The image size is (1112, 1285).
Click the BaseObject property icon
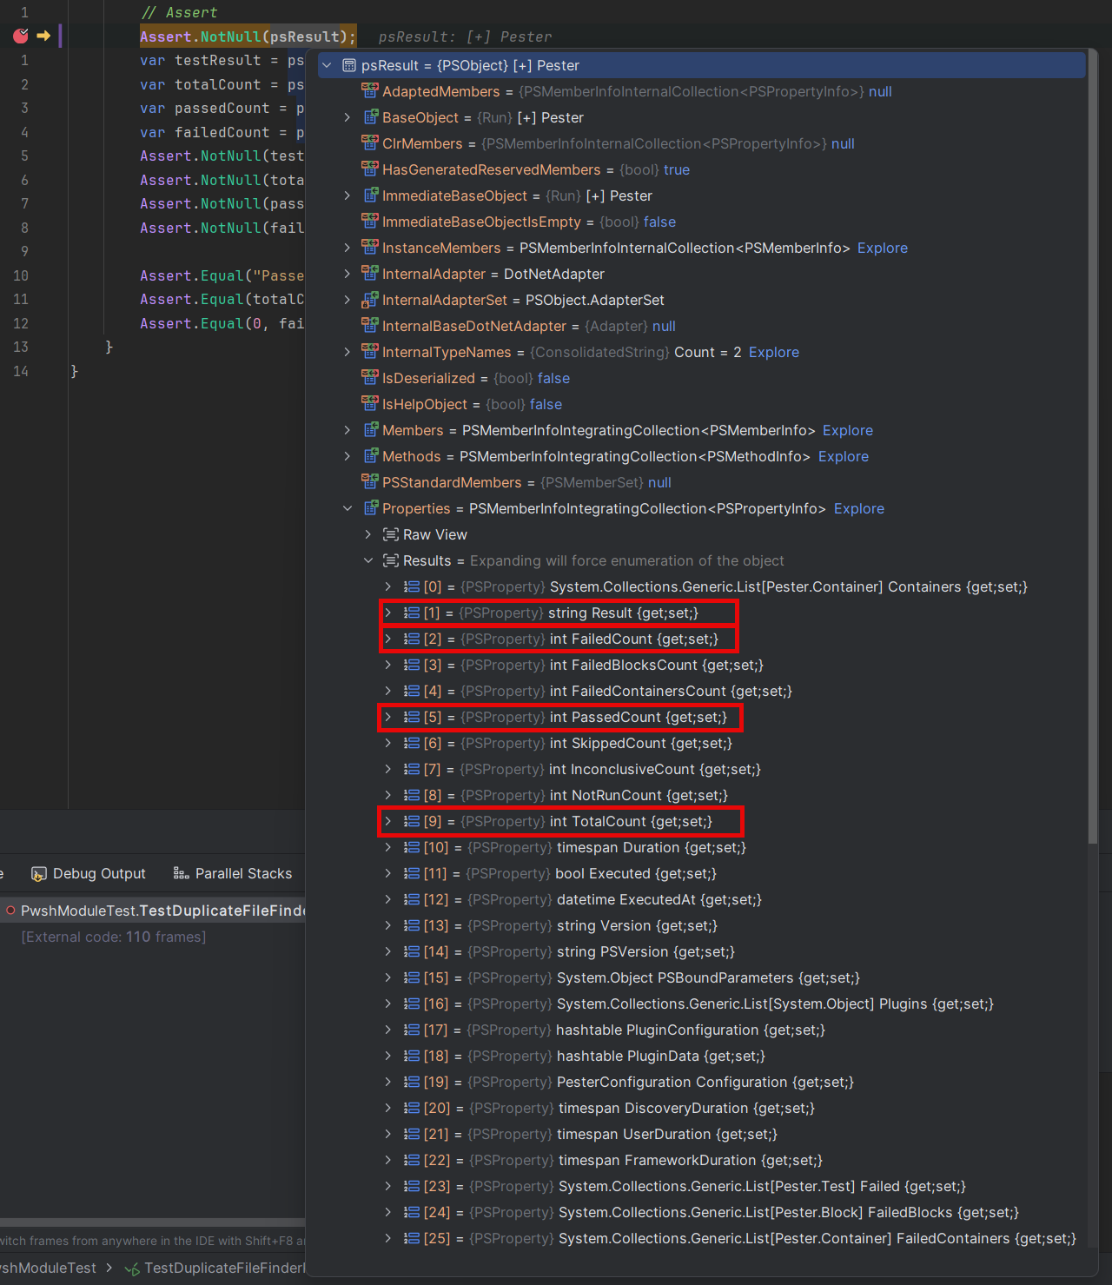click(370, 118)
